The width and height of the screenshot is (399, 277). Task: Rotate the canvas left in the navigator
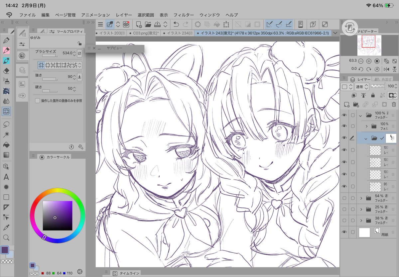point(361,69)
